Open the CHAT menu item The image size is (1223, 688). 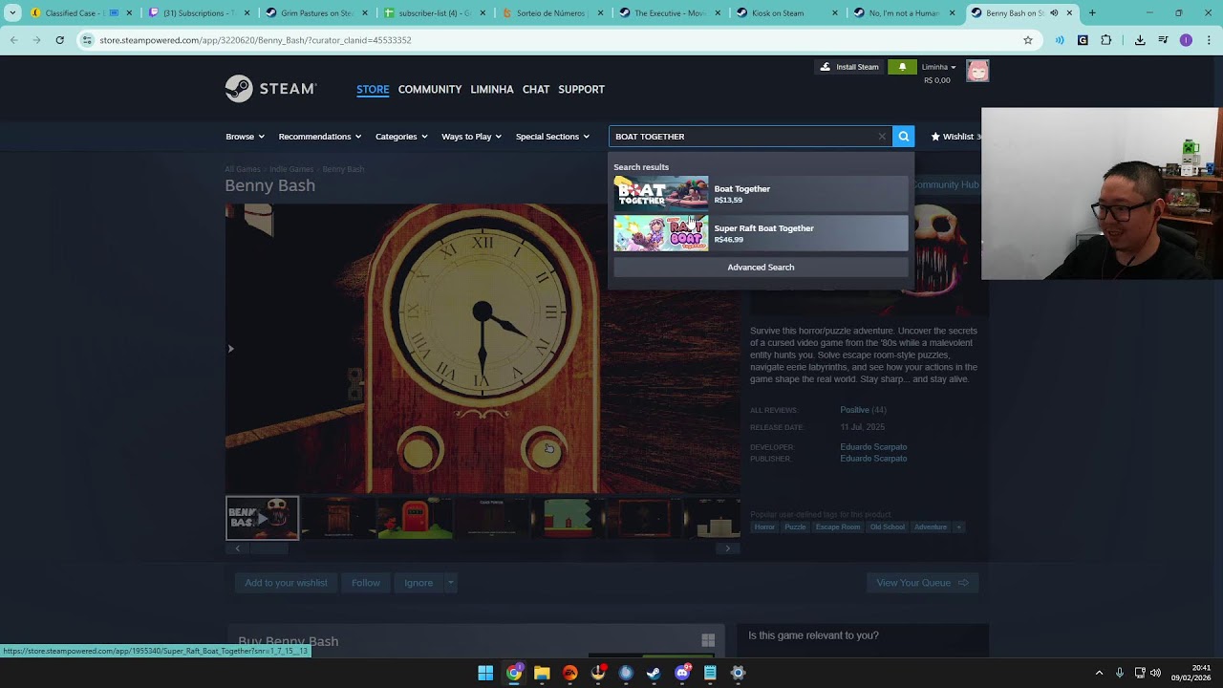[536, 89]
